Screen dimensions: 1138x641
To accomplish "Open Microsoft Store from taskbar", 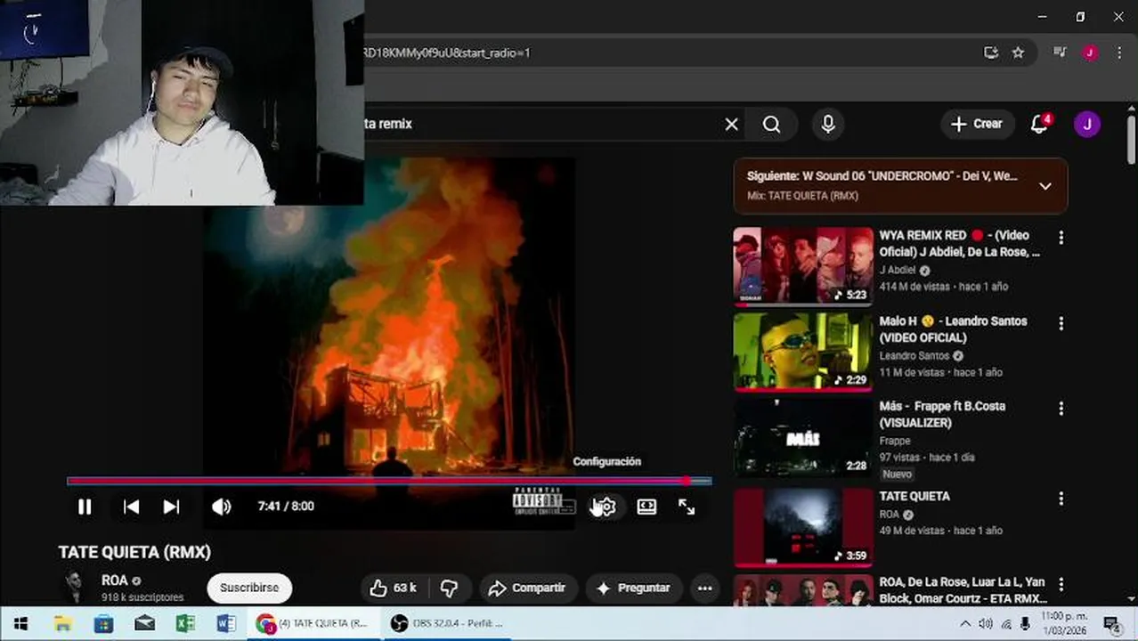I will point(103,623).
